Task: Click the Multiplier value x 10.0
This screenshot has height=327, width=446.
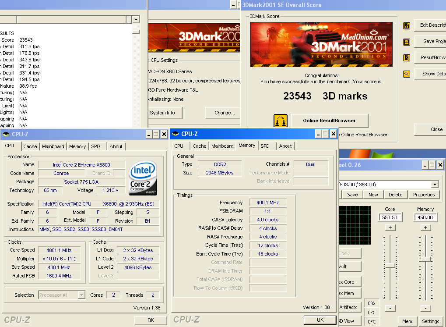Action: pos(59,259)
